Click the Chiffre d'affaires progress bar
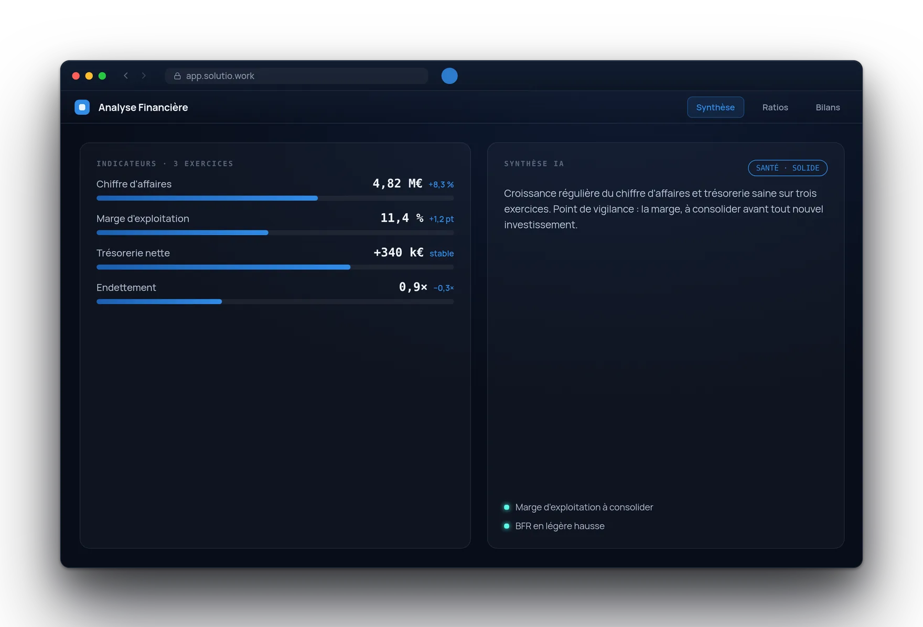This screenshot has height=627, width=923. (275, 198)
